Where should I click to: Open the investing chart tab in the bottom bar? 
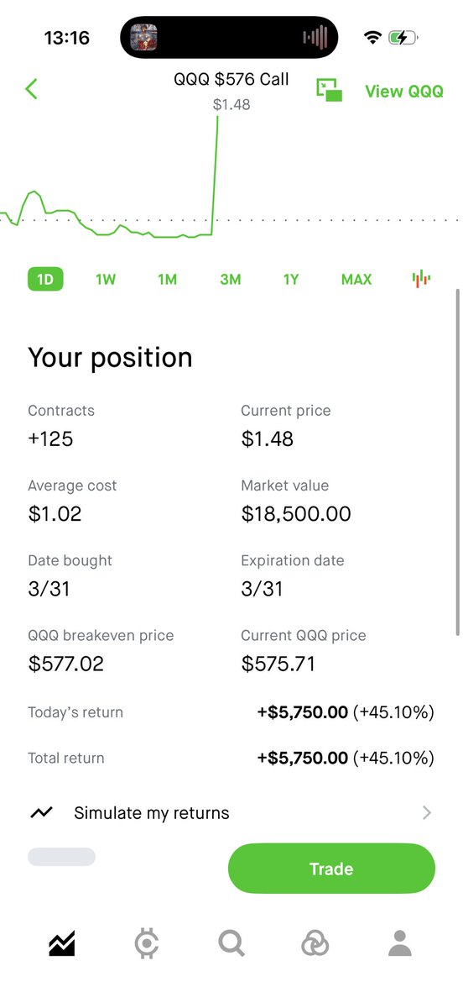click(x=62, y=944)
